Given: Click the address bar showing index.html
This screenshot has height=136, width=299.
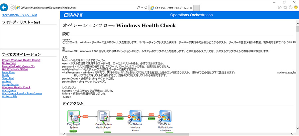Looking at the screenshot, I should coord(76,7).
